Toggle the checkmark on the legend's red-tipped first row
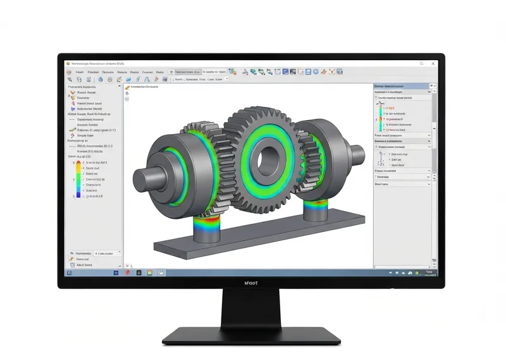506x354 pixels. 83,163
